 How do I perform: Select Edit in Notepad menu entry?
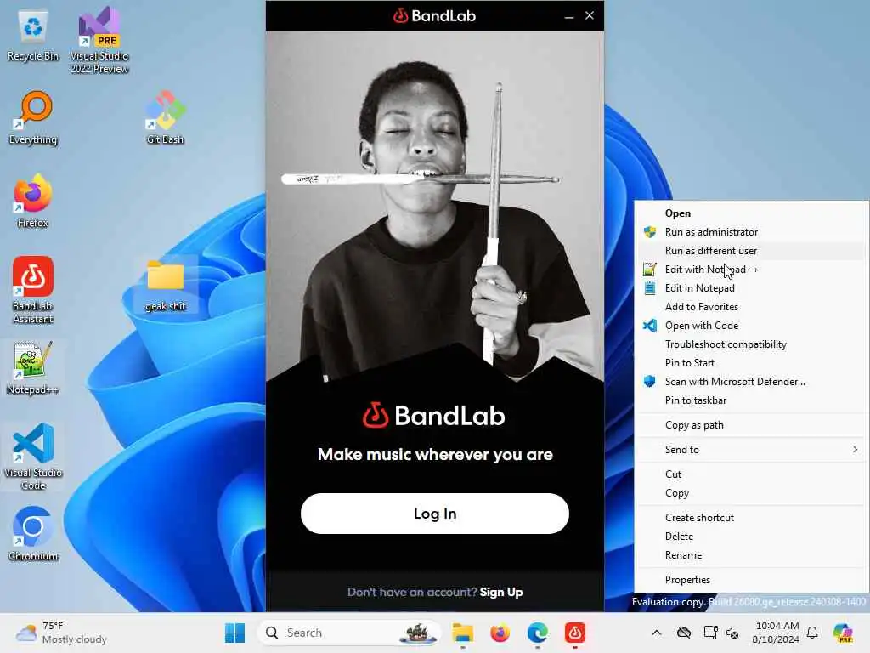[x=751, y=288]
